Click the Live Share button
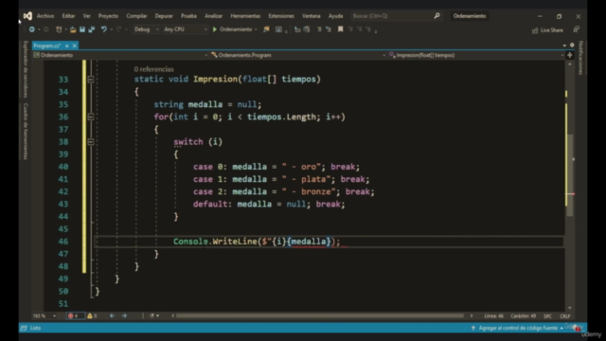The image size is (606, 341). (547, 30)
